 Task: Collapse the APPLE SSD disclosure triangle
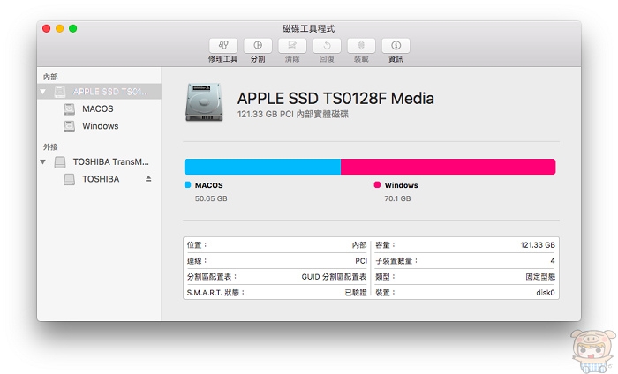43,92
